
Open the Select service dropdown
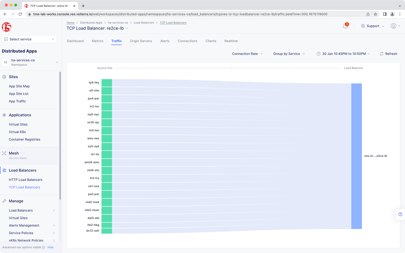coord(29,39)
